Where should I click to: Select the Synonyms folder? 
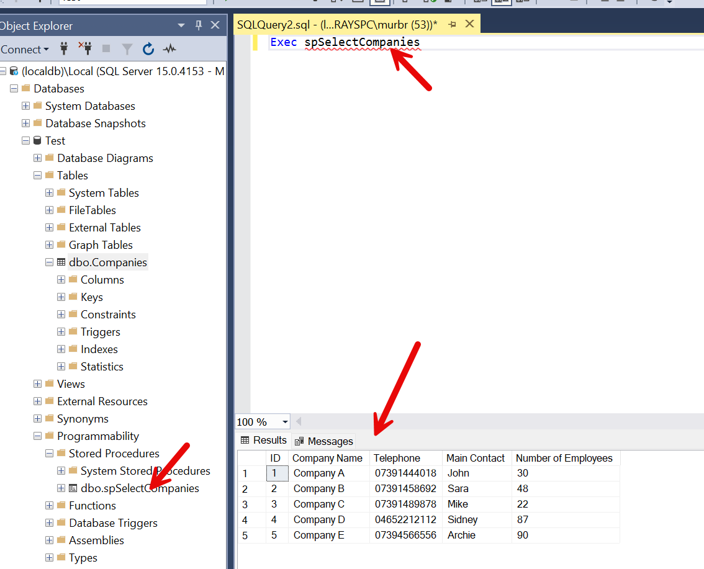click(x=83, y=419)
